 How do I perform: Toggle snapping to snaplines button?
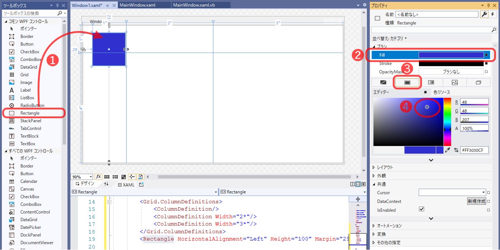click(x=132, y=177)
